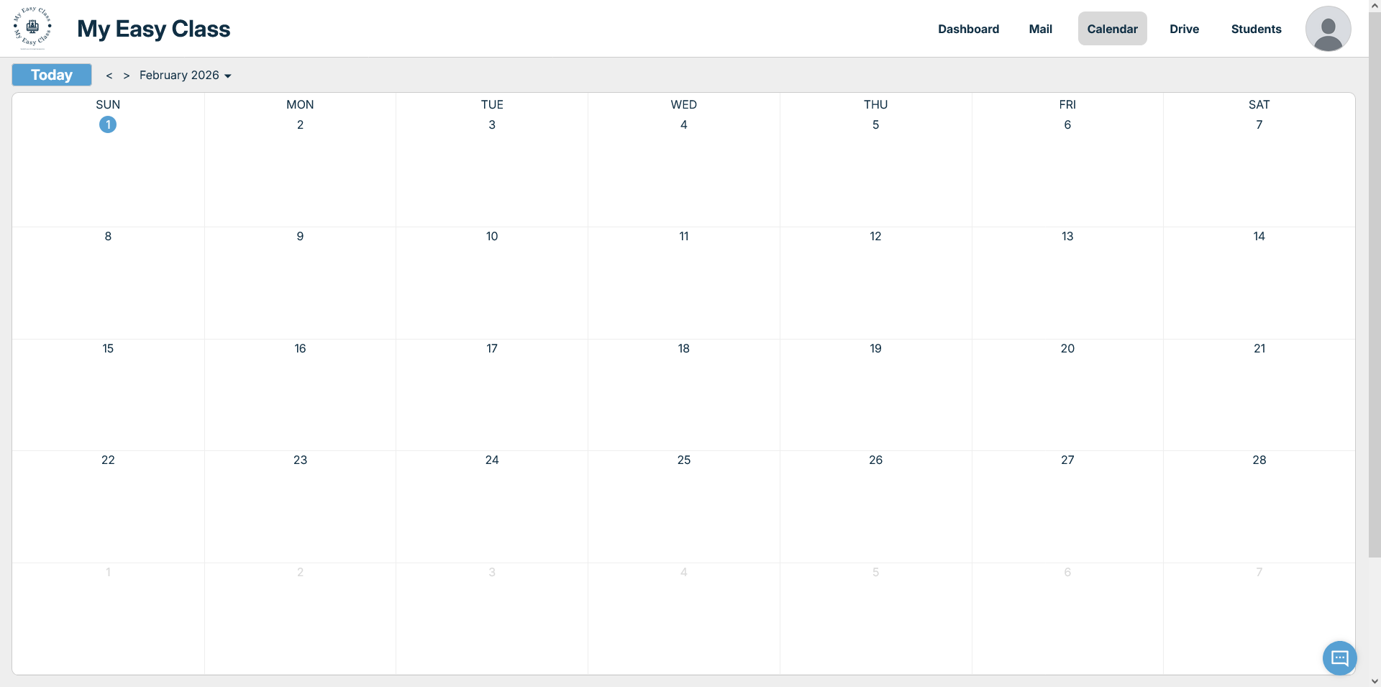Open the user profile avatar

pos(1328,29)
